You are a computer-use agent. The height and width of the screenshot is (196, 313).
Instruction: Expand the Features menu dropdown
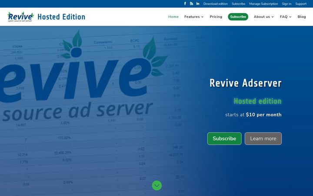[194, 17]
